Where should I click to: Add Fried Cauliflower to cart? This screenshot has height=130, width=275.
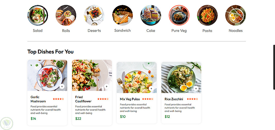tap(106, 86)
